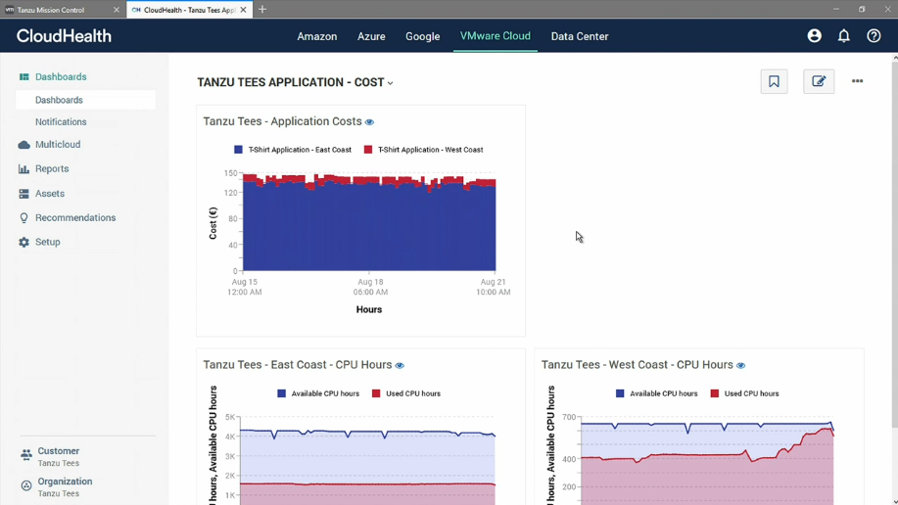Image resolution: width=898 pixels, height=505 pixels.
Task: Toggle the eye icon beside East Coast CPU Hours
Action: point(400,365)
